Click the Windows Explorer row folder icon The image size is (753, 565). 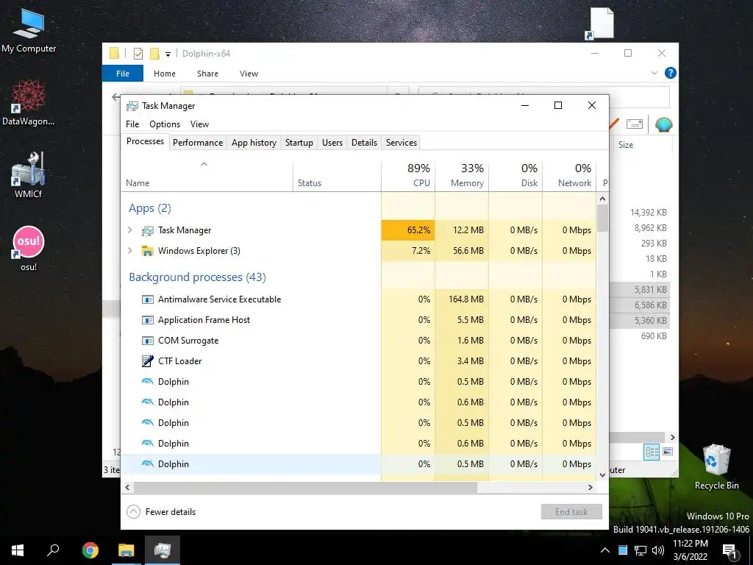[147, 251]
